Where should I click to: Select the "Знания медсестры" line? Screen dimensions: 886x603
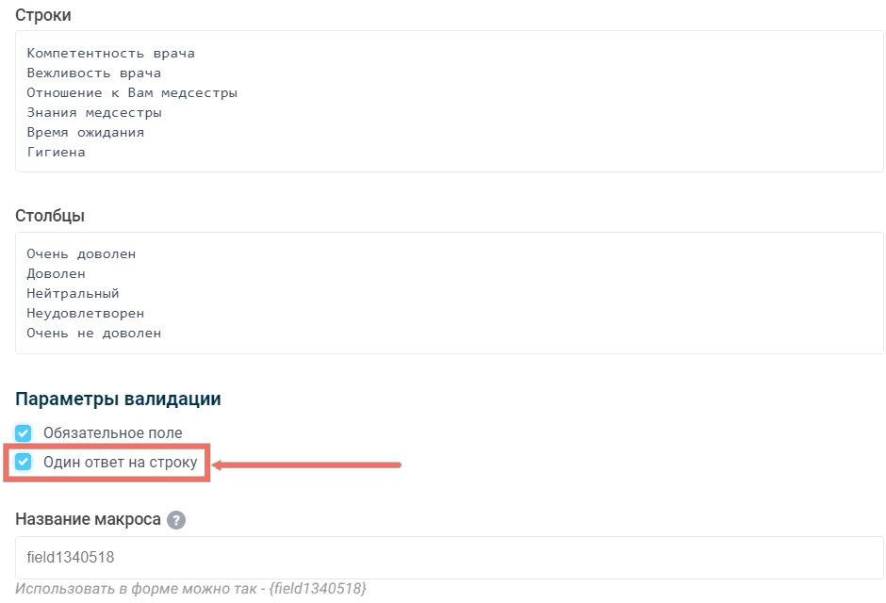(x=94, y=113)
